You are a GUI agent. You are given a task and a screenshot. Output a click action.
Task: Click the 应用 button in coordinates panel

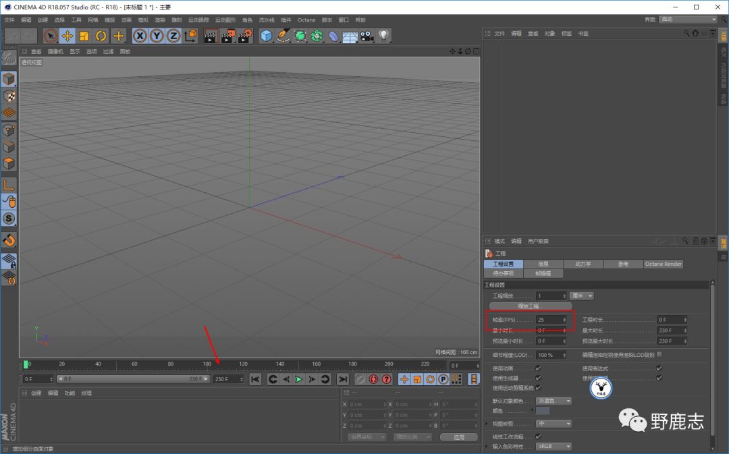point(459,437)
